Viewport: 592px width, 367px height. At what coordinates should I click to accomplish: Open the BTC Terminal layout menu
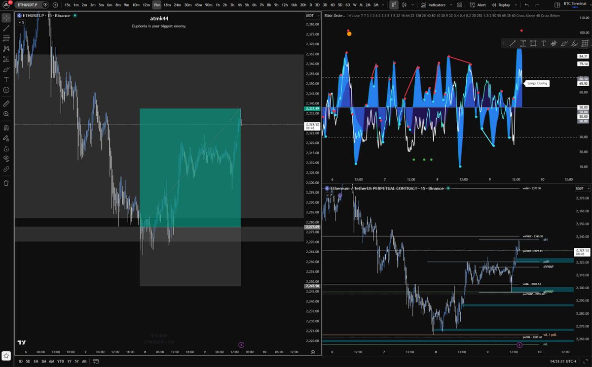(575, 4)
